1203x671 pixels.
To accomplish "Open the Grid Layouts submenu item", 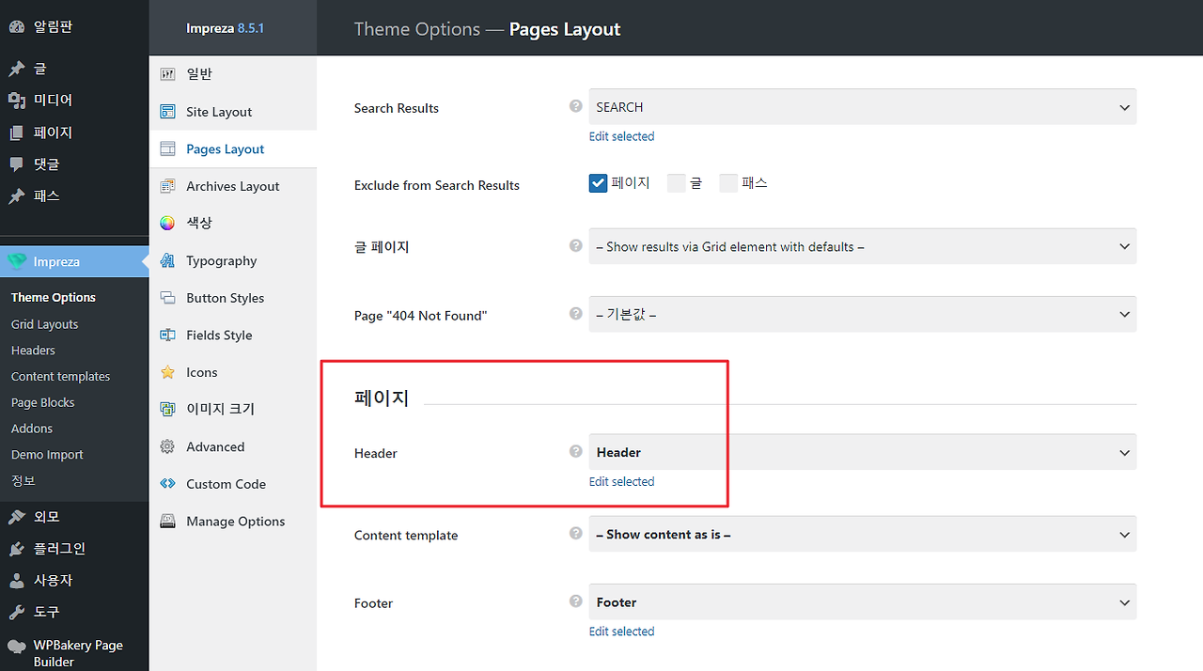I will [x=45, y=324].
